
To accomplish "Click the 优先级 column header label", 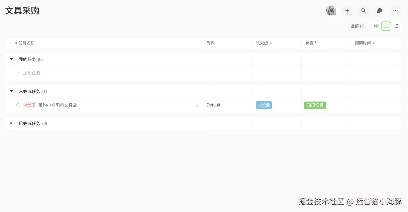I will pos(262,43).
